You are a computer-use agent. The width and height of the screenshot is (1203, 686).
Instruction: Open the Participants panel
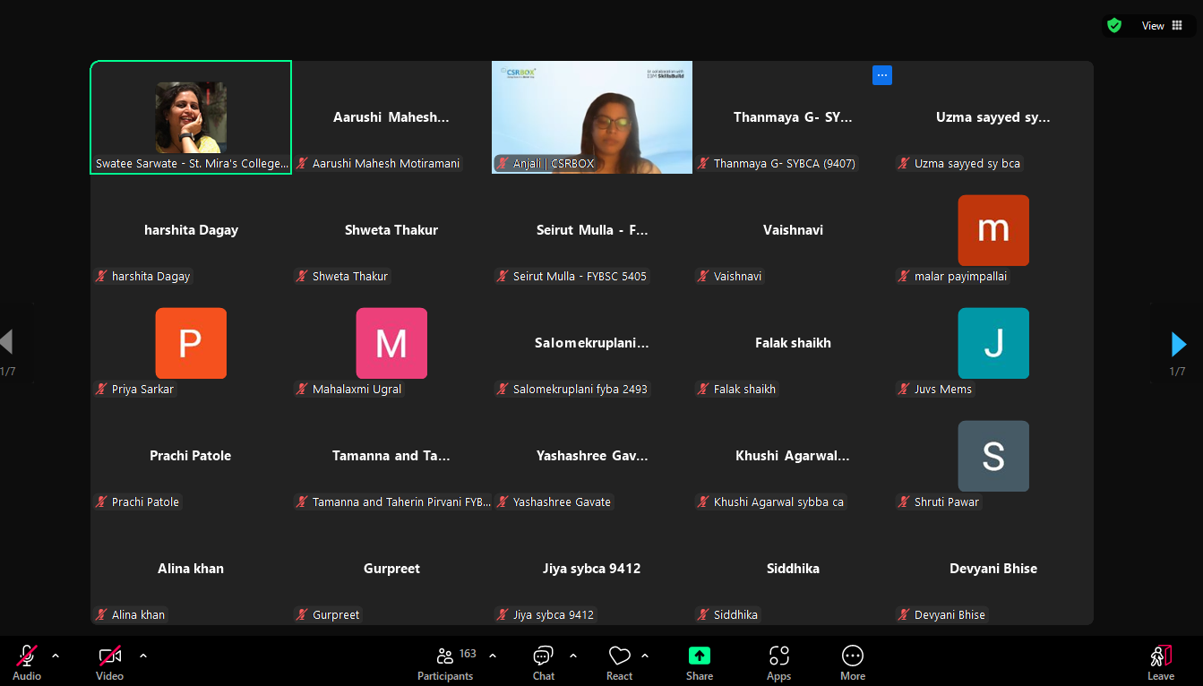tap(445, 662)
